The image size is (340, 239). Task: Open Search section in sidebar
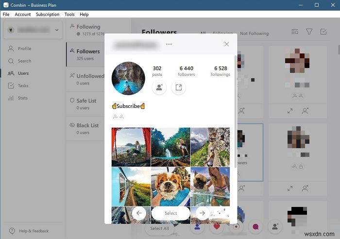click(x=19, y=61)
